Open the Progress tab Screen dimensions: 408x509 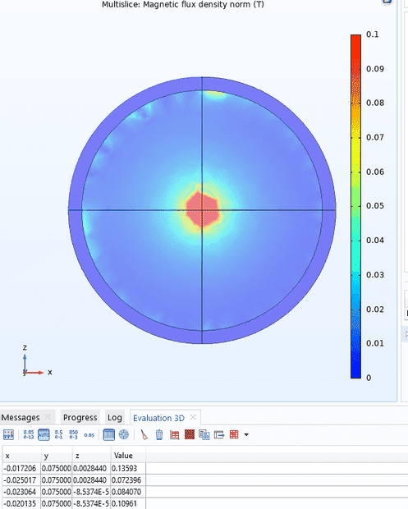point(80,417)
